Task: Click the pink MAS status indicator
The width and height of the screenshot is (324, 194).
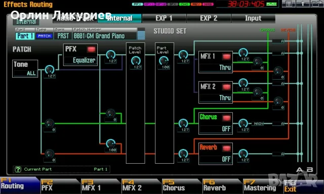Action: (x=208, y=4)
